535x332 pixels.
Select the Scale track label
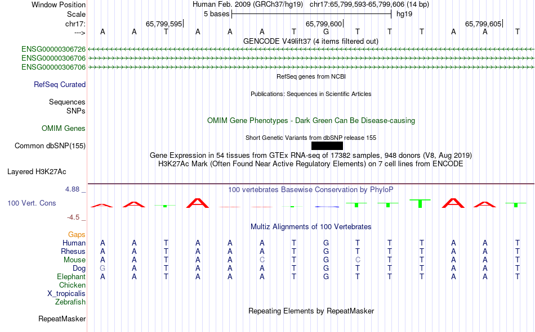coord(76,14)
